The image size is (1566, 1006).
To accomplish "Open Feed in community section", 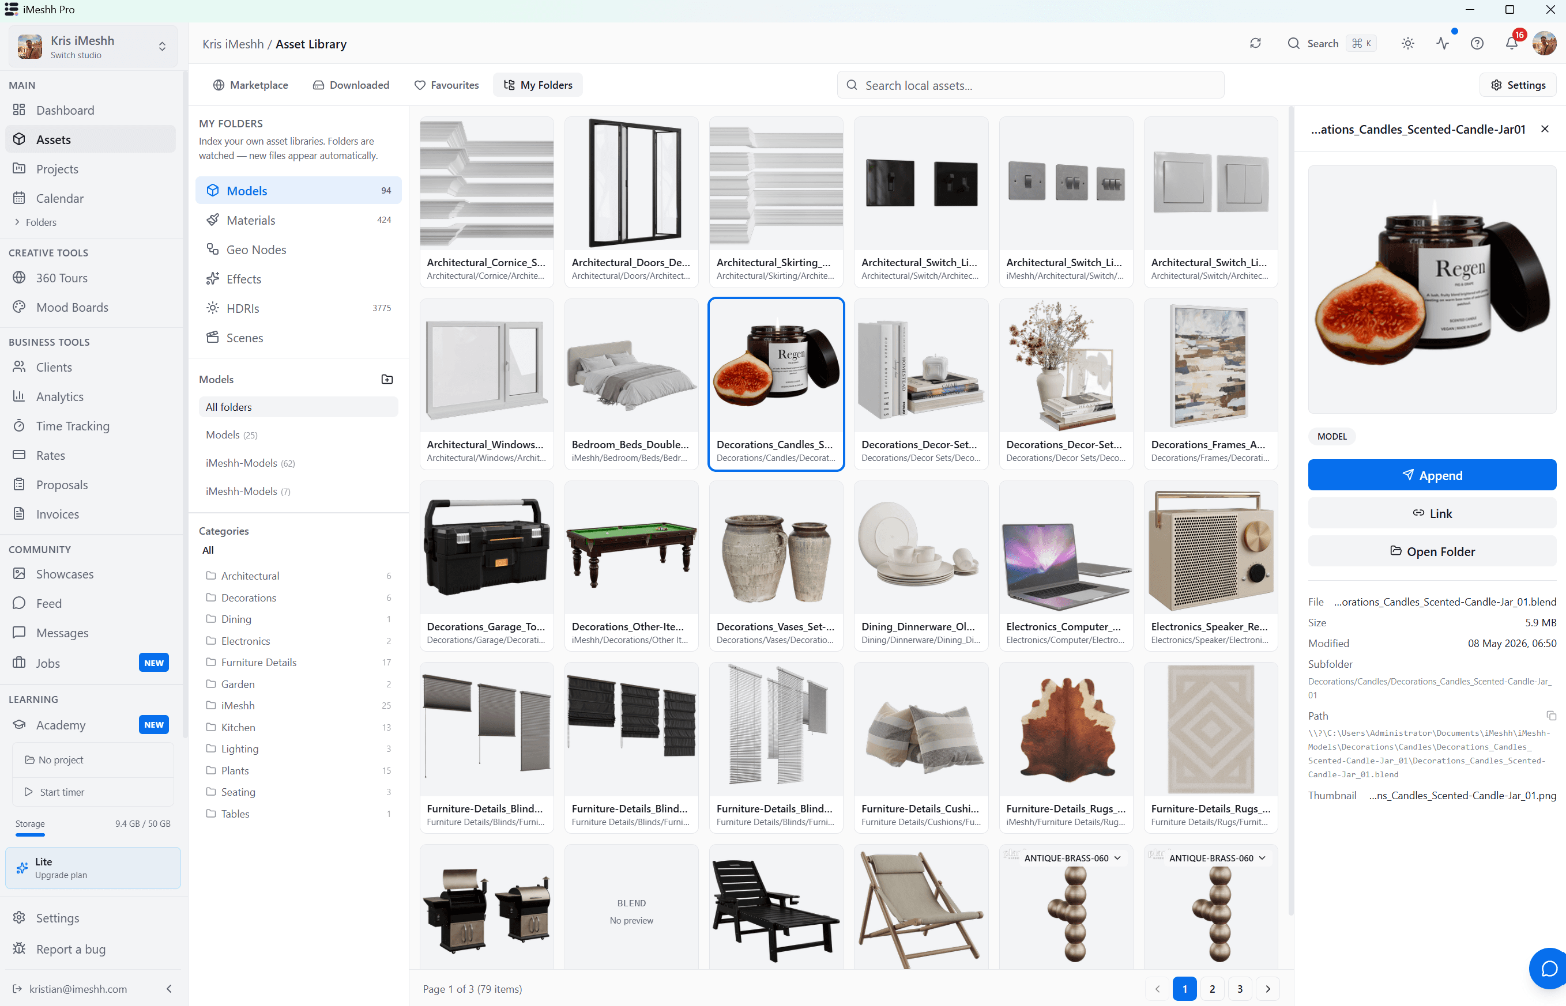I will [91, 604].
